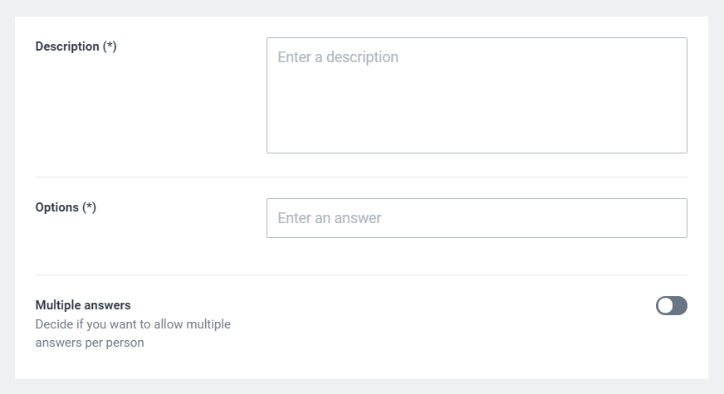Click into the Description text area
724x394 pixels.
click(477, 95)
